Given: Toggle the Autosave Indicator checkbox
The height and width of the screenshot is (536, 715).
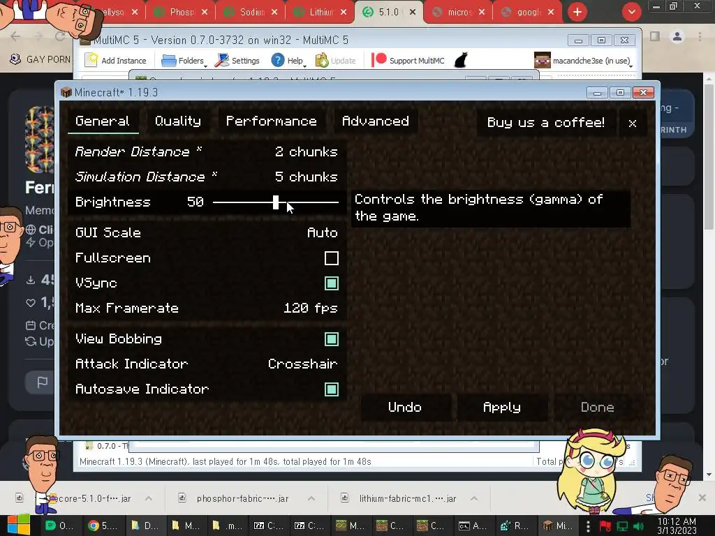Looking at the screenshot, I should point(332,389).
